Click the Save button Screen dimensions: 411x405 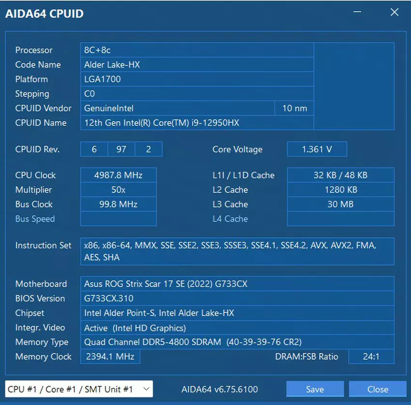(315, 389)
